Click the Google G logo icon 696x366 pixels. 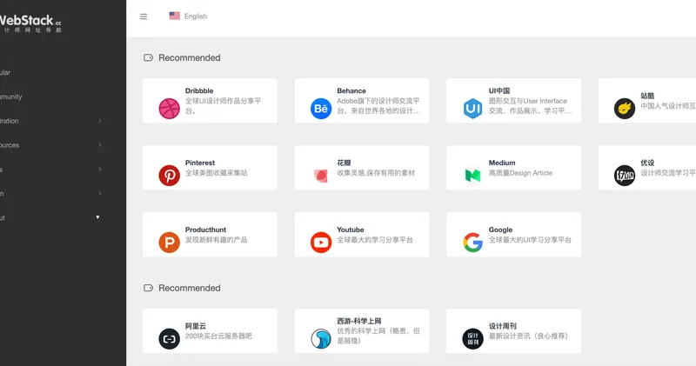[x=472, y=243]
